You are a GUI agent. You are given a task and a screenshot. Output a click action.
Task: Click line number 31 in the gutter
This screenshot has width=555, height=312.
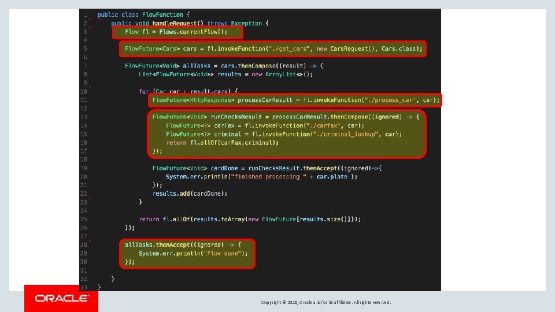pos(83,270)
